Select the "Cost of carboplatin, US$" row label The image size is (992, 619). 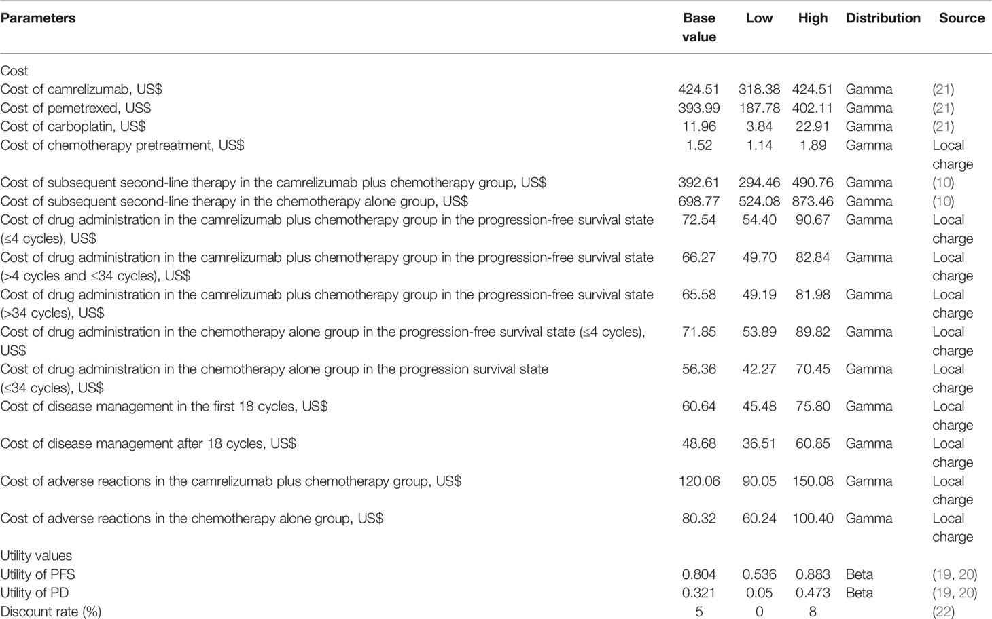pyautogui.click(x=73, y=126)
